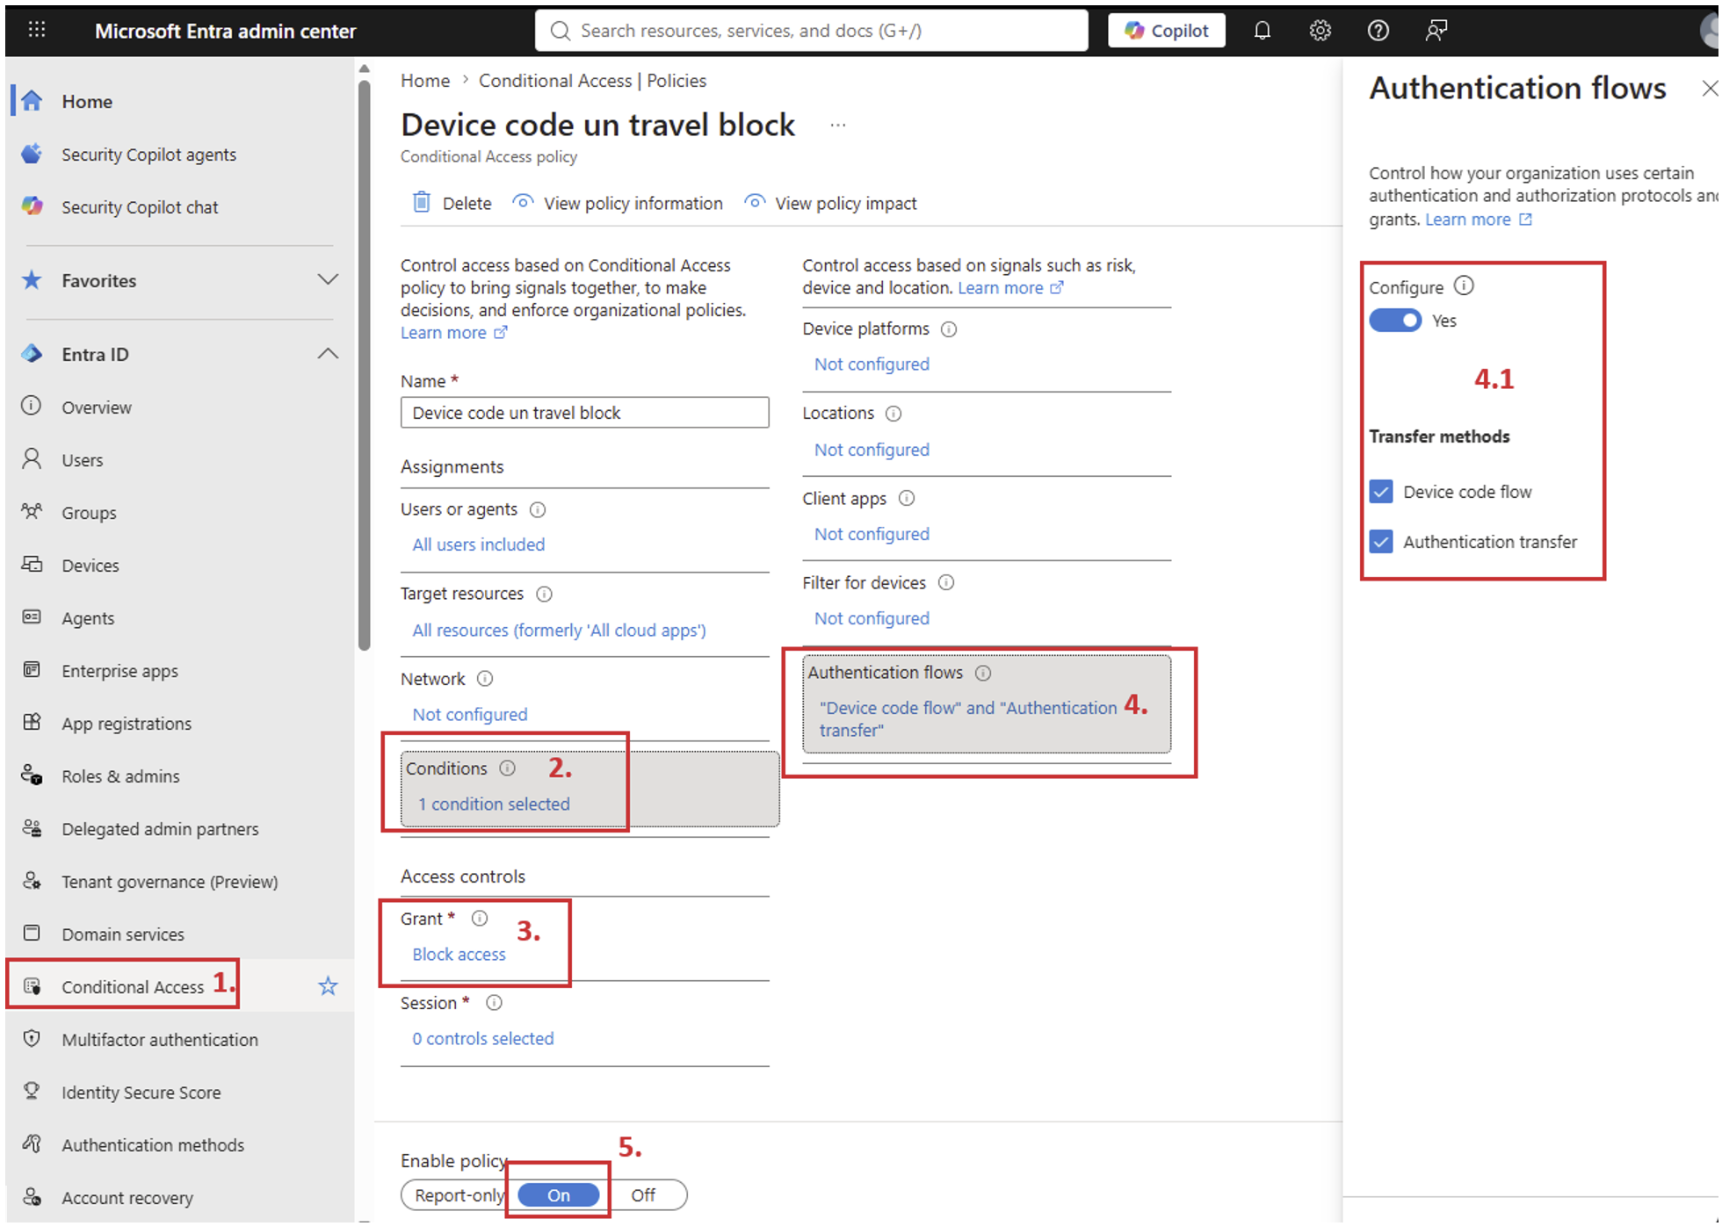1722x1226 pixels.
Task: Click the Tenant governance (Preview) icon
Action: (x=32, y=881)
